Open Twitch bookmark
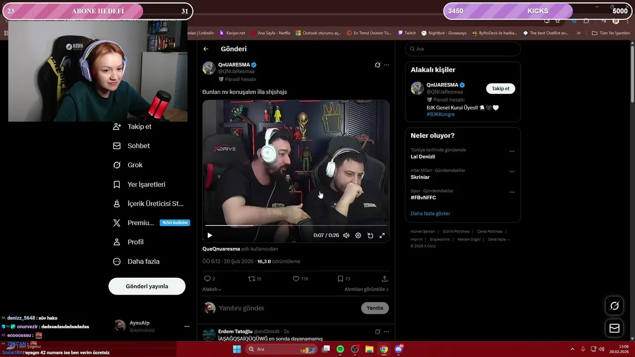 [x=407, y=33]
